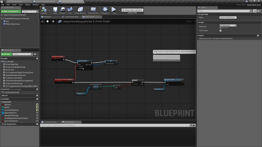Bookmark the graph with the star icon
The width and height of the screenshot is (262, 147).
(x=42, y=21)
